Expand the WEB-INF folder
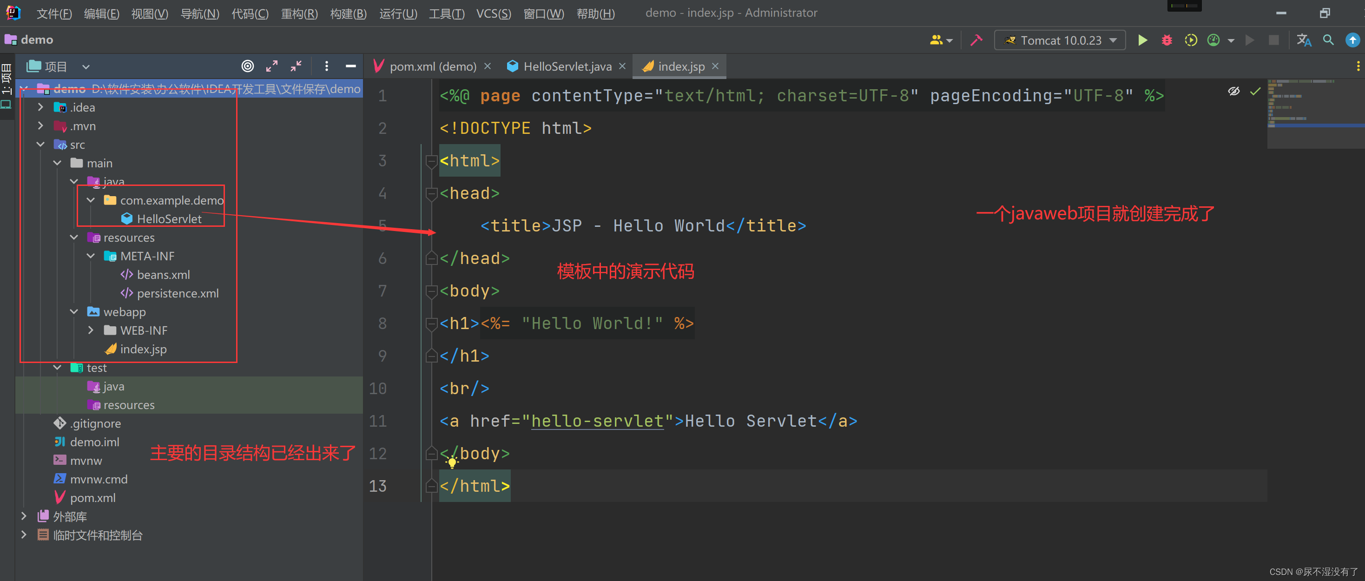 tap(91, 330)
